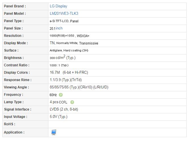The image size is (188, 142).
Task: Click the 20.1 panel size value
Action: click(52, 29)
